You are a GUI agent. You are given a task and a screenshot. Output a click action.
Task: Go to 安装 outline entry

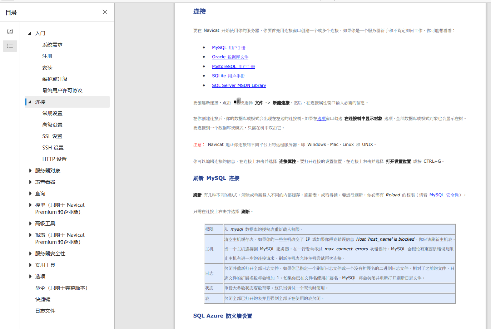point(47,68)
